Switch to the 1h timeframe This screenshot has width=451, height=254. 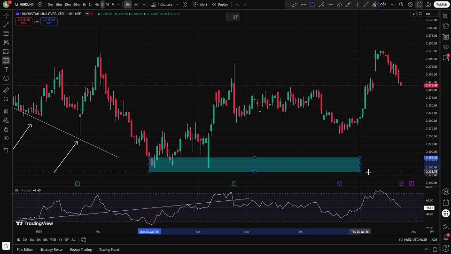(x=84, y=5)
